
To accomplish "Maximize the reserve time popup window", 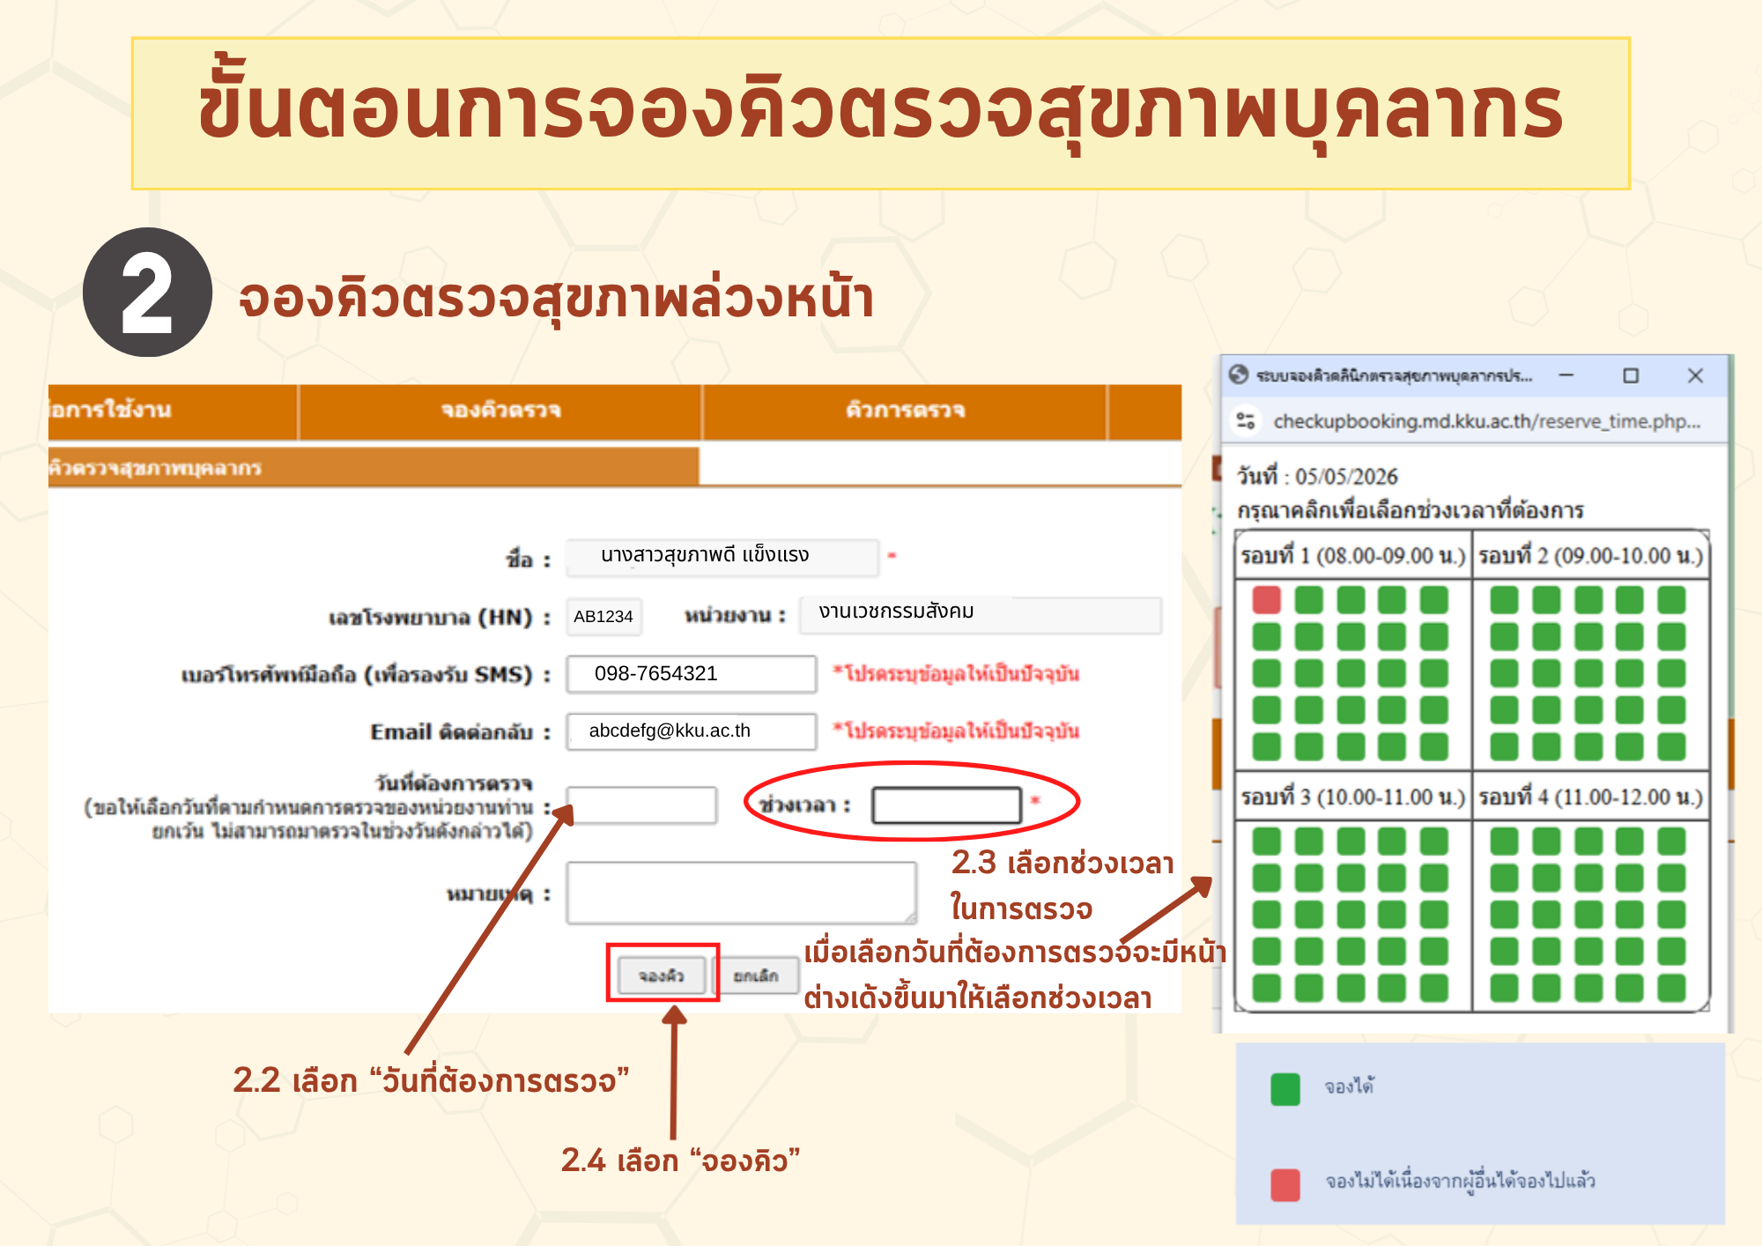I will tap(1631, 375).
